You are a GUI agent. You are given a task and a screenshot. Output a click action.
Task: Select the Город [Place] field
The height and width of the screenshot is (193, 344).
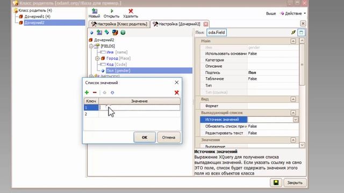(x=118, y=58)
